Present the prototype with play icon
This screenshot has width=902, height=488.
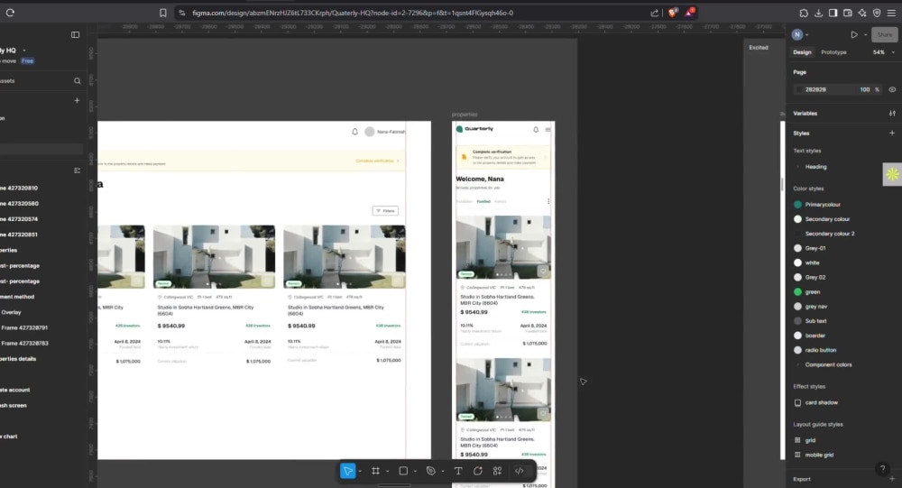click(x=854, y=34)
